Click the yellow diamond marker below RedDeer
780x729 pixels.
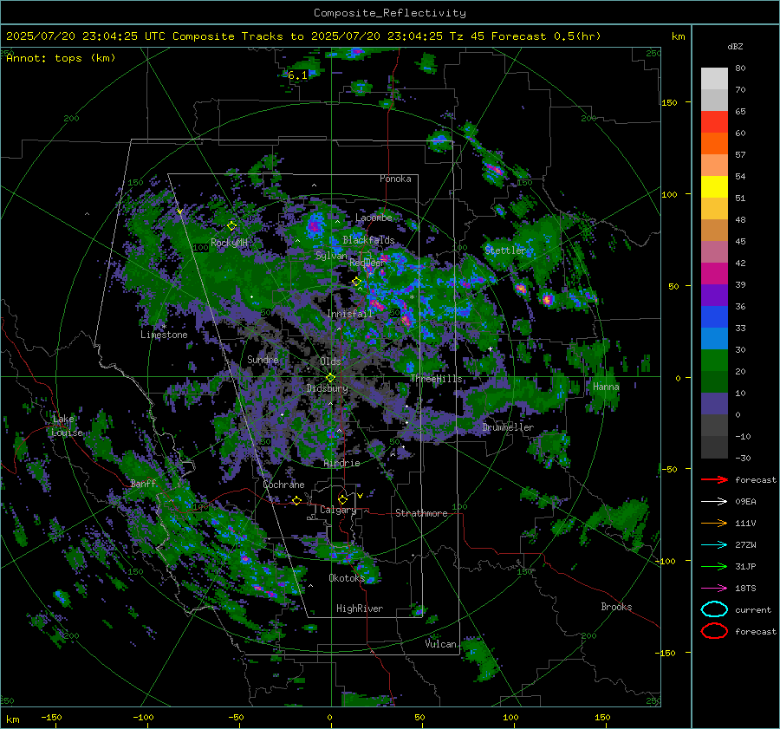pos(357,282)
